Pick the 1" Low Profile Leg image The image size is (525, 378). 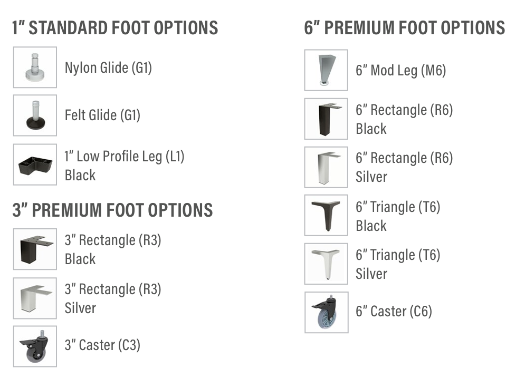[35, 164]
